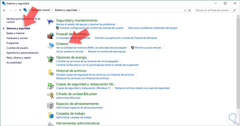This screenshot has height=126, width=240.
Task: Refresh the Control Panel view
Action: (189, 10)
